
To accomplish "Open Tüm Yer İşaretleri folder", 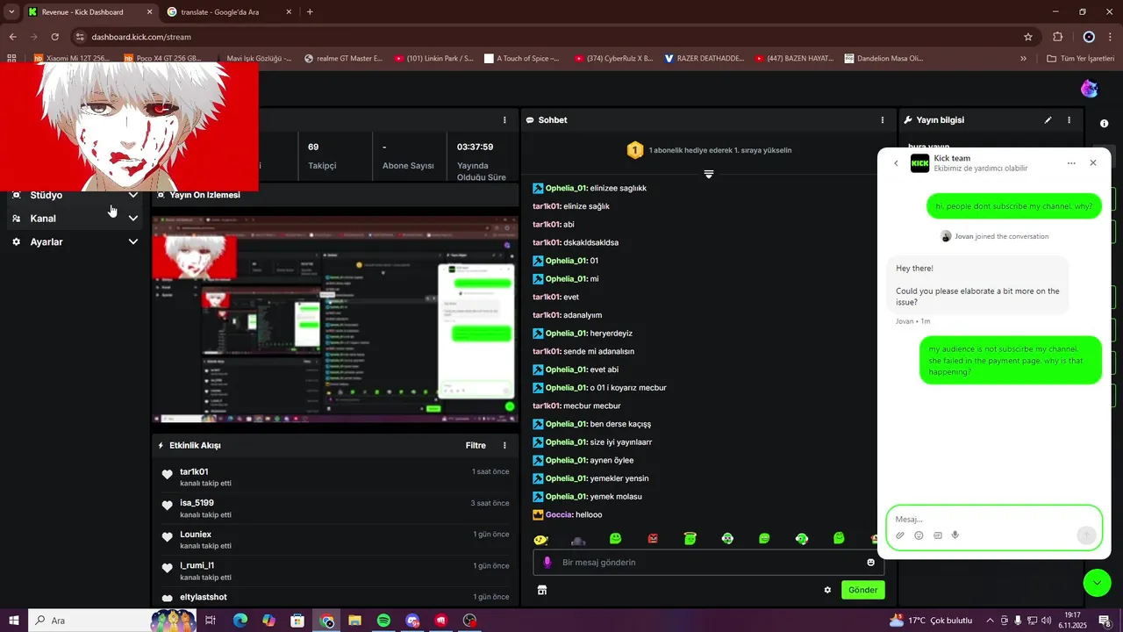I will tap(1080, 59).
